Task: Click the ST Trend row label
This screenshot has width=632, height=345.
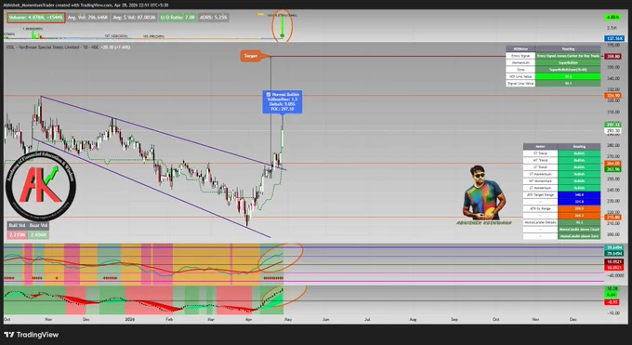Action: point(540,153)
